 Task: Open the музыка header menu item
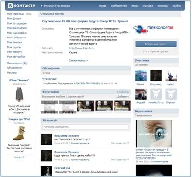(x=148, y=6)
